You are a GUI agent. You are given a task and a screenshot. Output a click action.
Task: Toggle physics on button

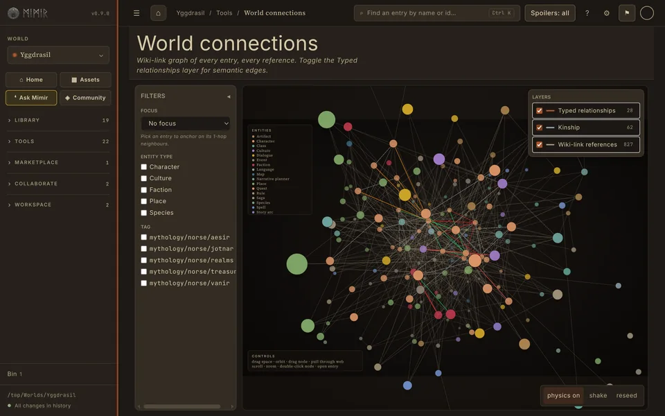(x=563, y=396)
